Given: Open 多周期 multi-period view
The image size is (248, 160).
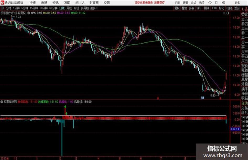Looking at the screenshot, I should pyautogui.click(x=85, y=8).
